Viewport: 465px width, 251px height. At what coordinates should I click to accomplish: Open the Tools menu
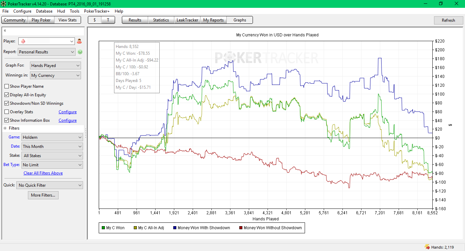[x=75, y=11]
